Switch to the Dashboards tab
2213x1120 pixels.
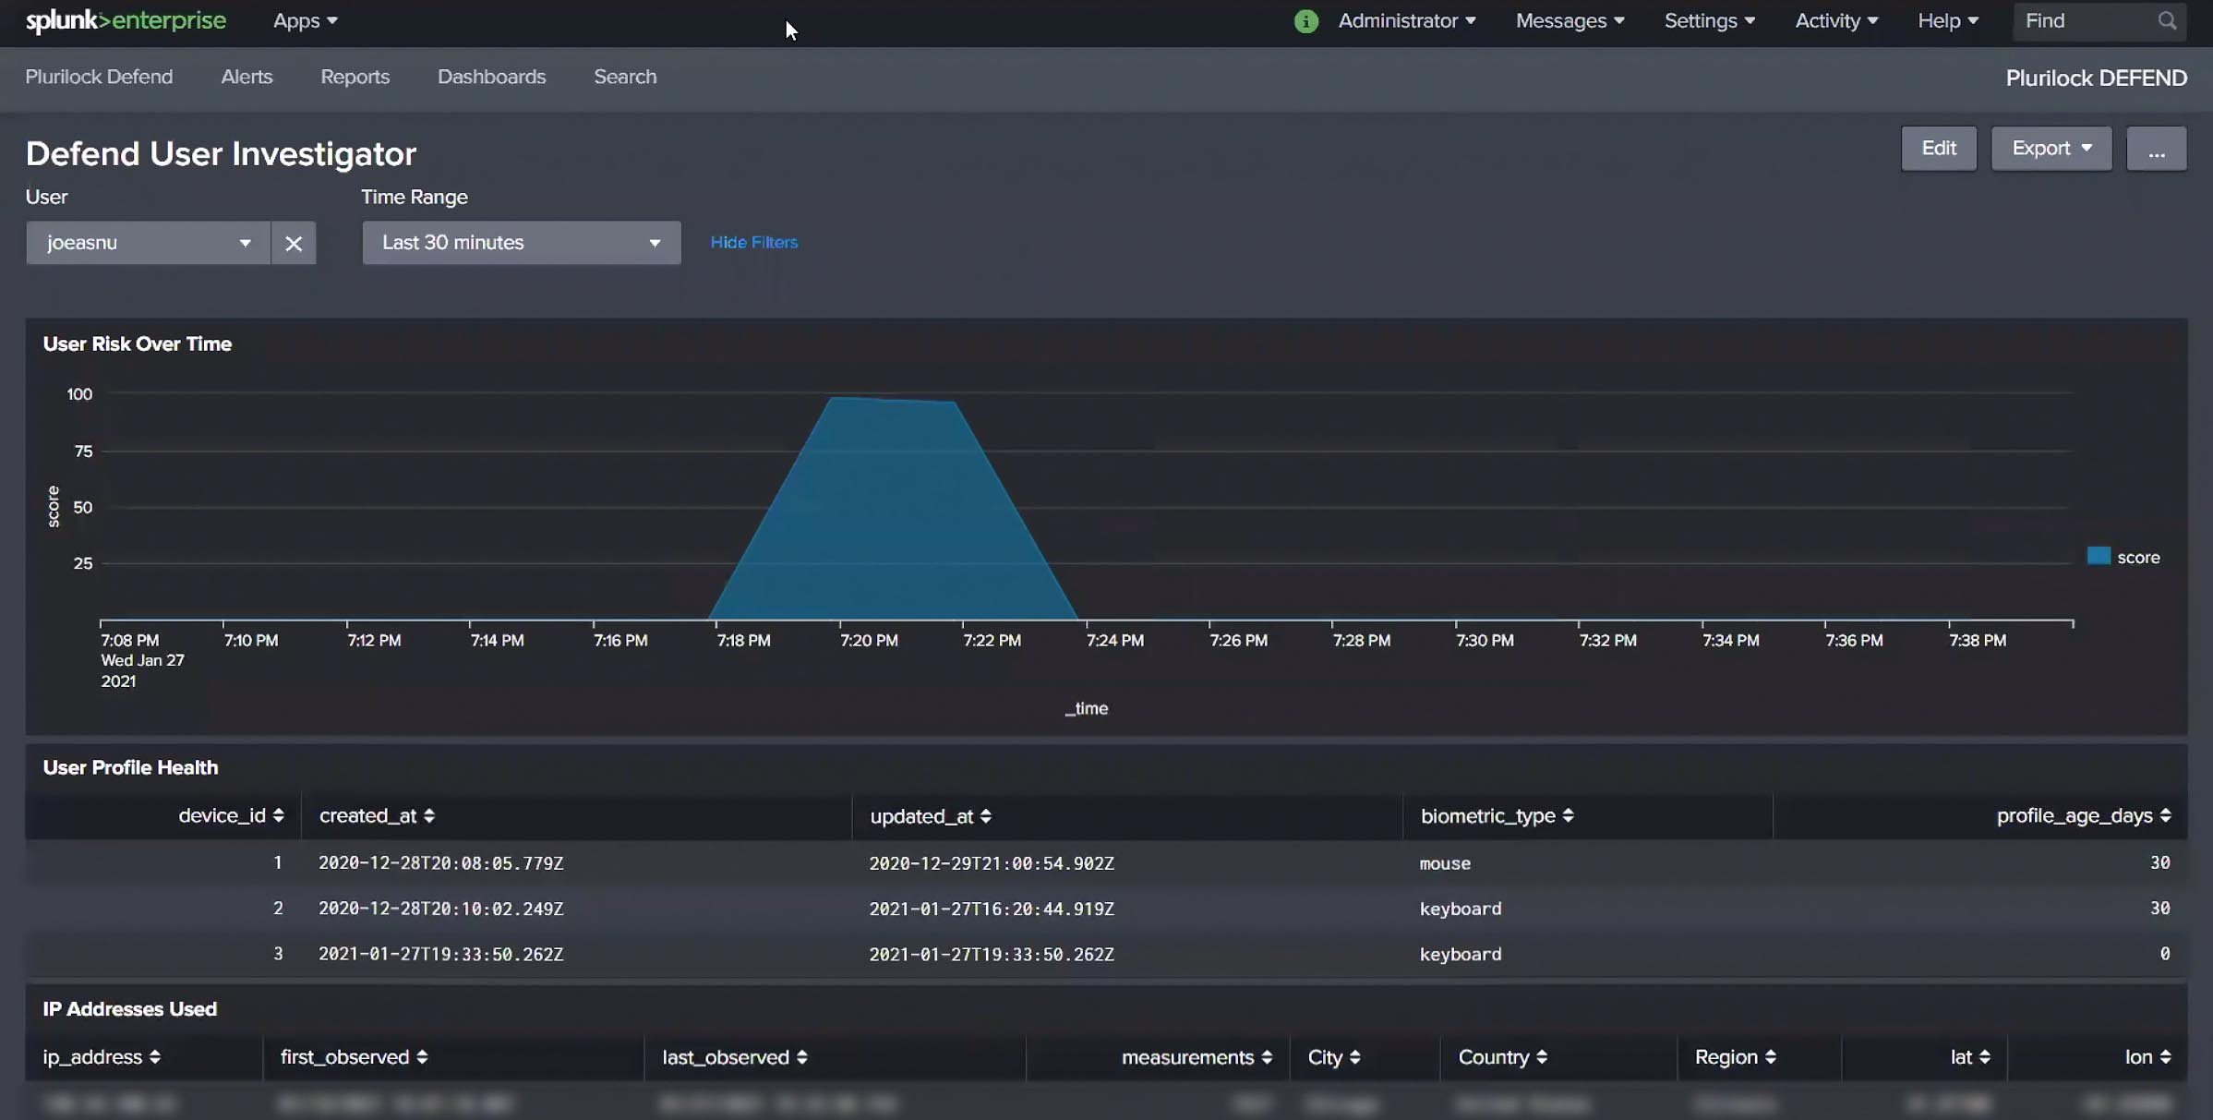pos(491,77)
